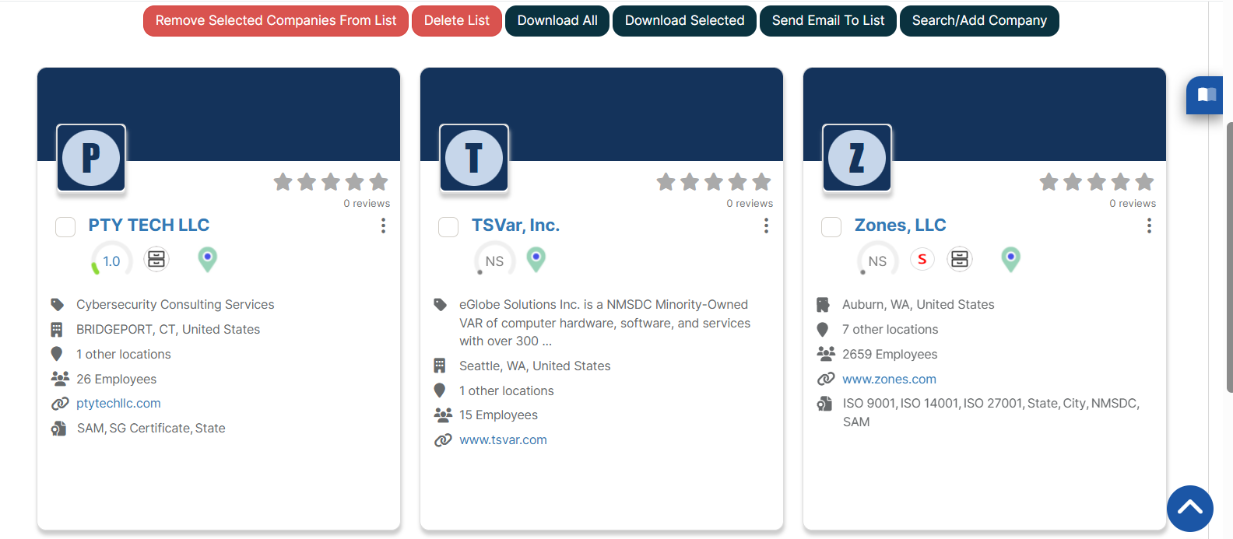This screenshot has width=1233, height=539.
Task: Click 'Auburn, WA, United States' text
Action: [x=918, y=305]
